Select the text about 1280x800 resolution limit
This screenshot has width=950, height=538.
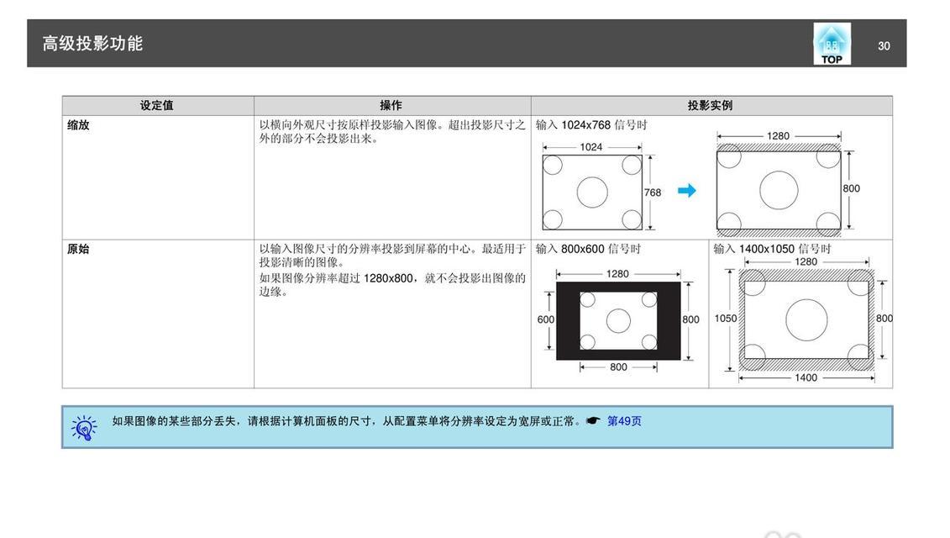point(392,285)
